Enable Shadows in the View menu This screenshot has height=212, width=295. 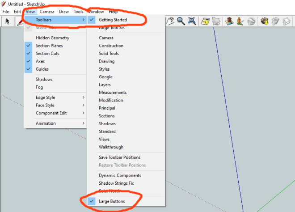[55, 79]
